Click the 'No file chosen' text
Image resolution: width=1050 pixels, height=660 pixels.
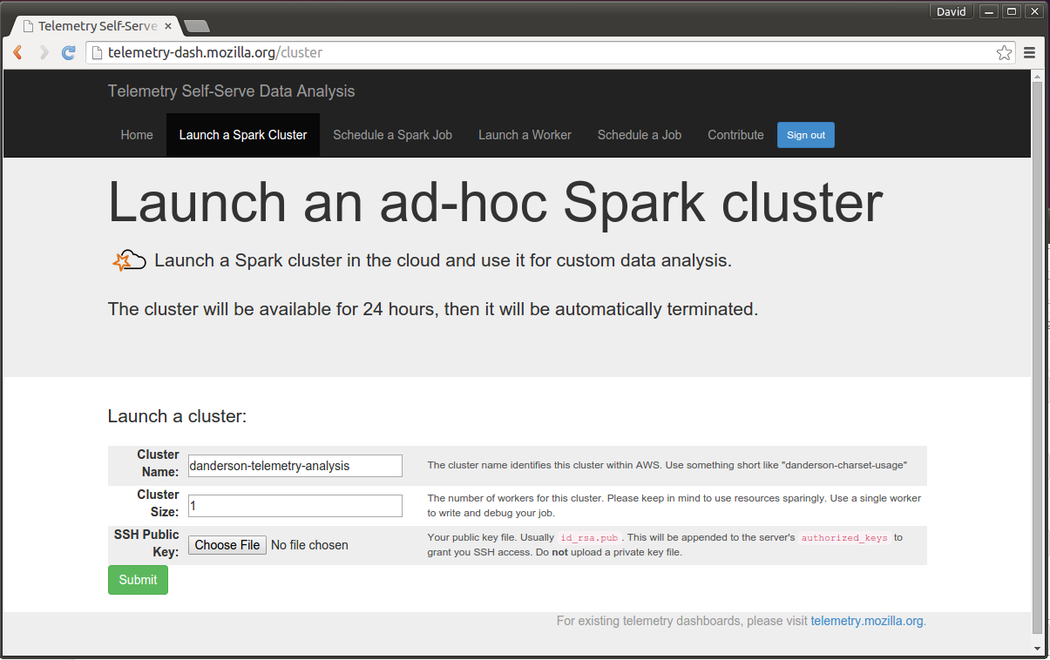point(309,545)
